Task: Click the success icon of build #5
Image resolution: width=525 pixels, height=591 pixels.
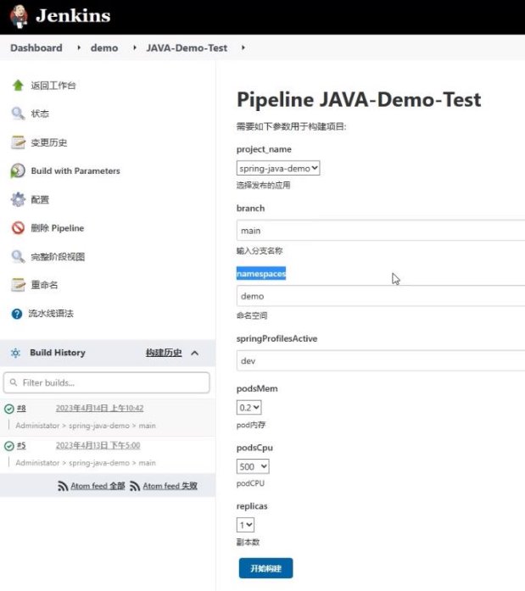Action: [x=9, y=446]
